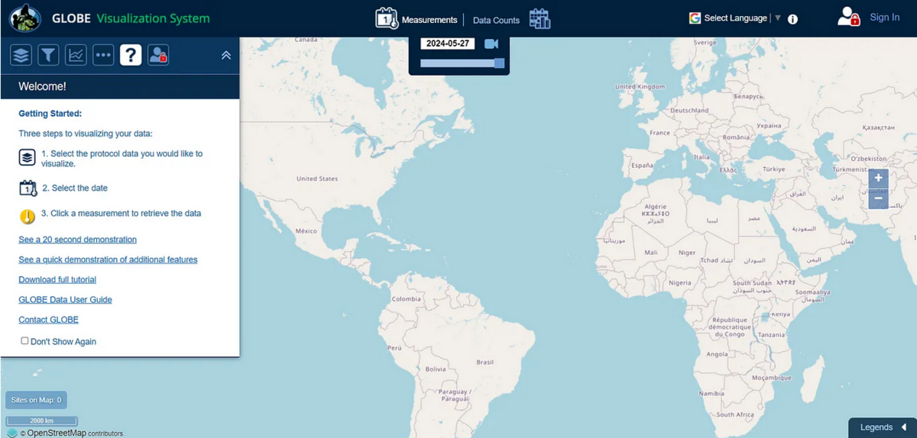
Task: Collapse the side panel with double chevron
Action: coord(226,55)
